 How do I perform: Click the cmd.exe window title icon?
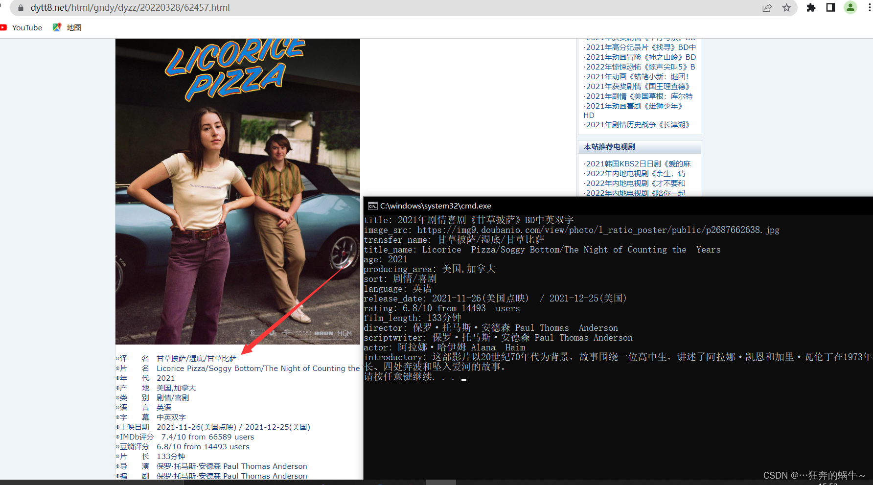coord(372,206)
